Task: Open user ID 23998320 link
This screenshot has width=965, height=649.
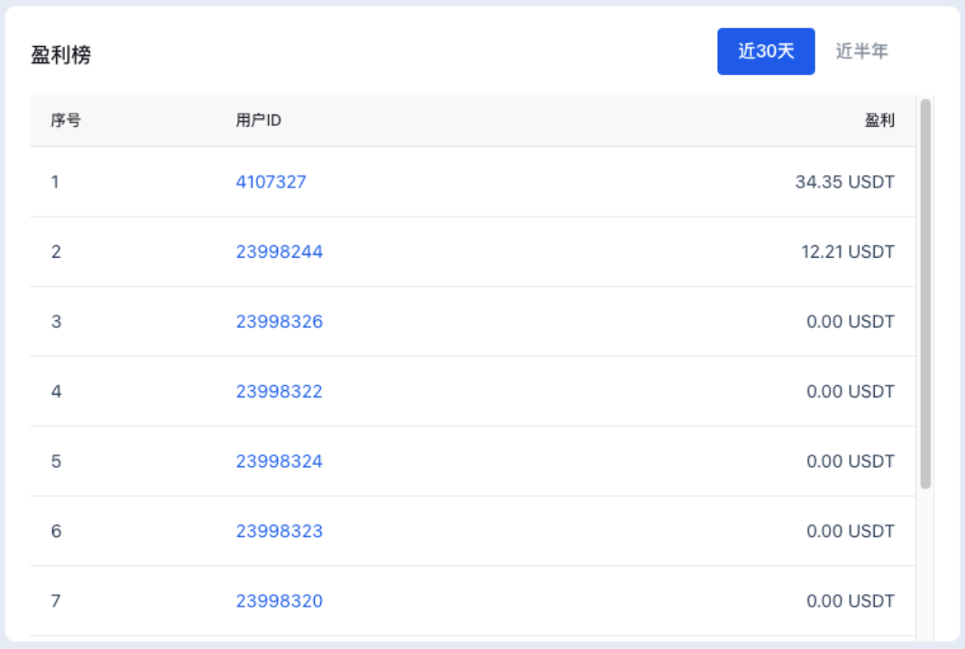Action: pyautogui.click(x=280, y=601)
